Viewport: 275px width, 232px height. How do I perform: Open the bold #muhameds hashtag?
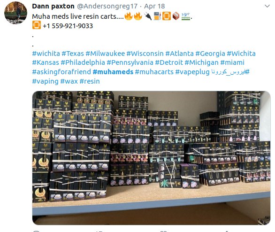pos(113,72)
